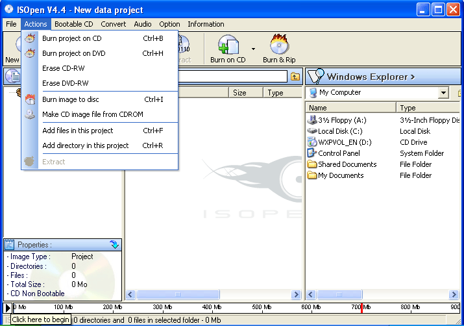The width and height of the screenshot is (464, 326).
Task: Open the Audio menu
Action: coord(143,24)
